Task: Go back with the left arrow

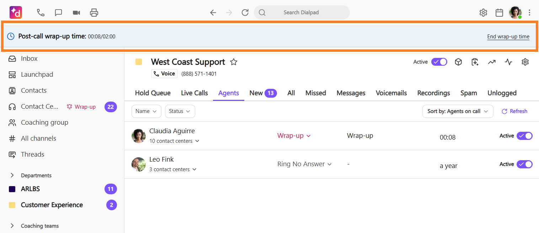Action: [213, 13]
